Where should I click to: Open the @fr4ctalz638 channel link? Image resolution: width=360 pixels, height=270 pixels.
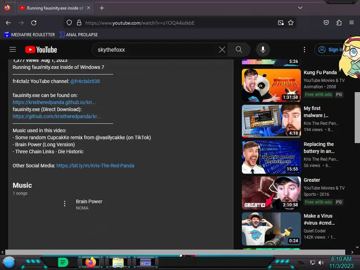pyautogui.click(x=85, y=81)
